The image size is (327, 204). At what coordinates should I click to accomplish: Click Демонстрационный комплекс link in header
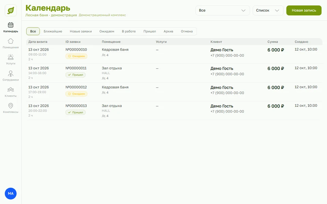102,15
